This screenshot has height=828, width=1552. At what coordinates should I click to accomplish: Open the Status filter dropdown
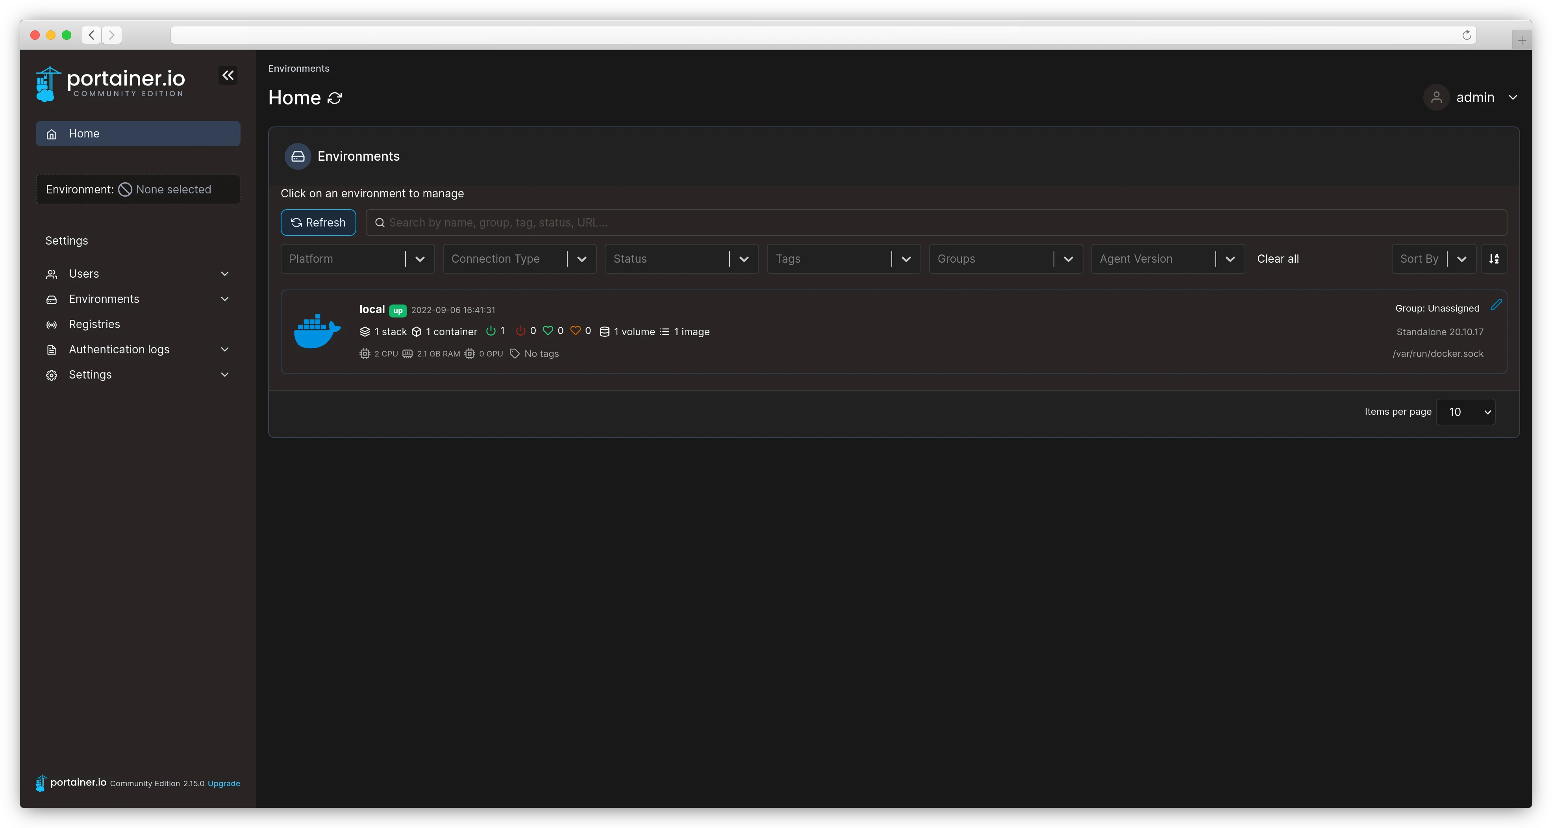click(x=681, y=258)
